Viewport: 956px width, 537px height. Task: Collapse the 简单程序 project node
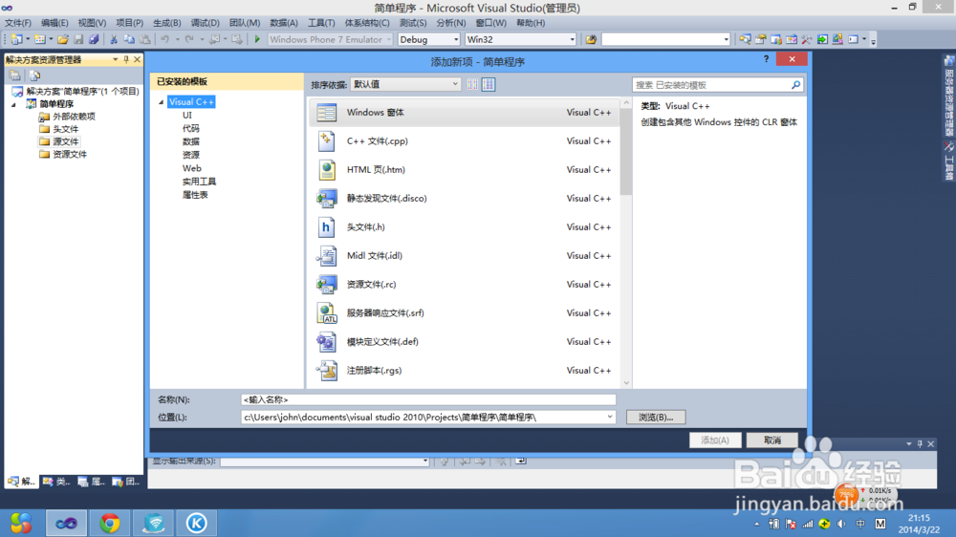point(14,104)
